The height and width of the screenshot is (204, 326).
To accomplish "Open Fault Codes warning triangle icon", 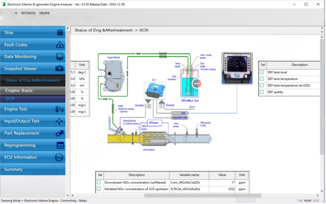I will pos(60,45).
